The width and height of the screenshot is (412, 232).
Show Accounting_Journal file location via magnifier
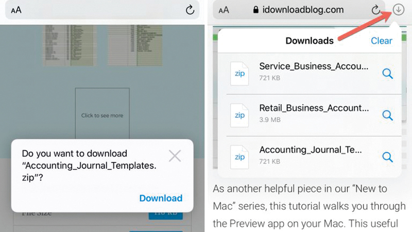[x=387, y=157]
